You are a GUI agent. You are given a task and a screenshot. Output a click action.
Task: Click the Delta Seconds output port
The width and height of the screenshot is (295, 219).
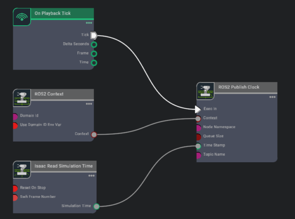(94, 44)
